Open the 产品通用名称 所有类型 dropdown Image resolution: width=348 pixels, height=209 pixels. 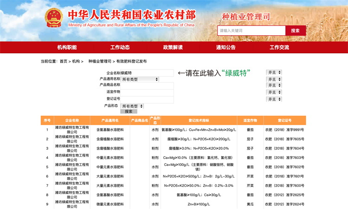140,79
